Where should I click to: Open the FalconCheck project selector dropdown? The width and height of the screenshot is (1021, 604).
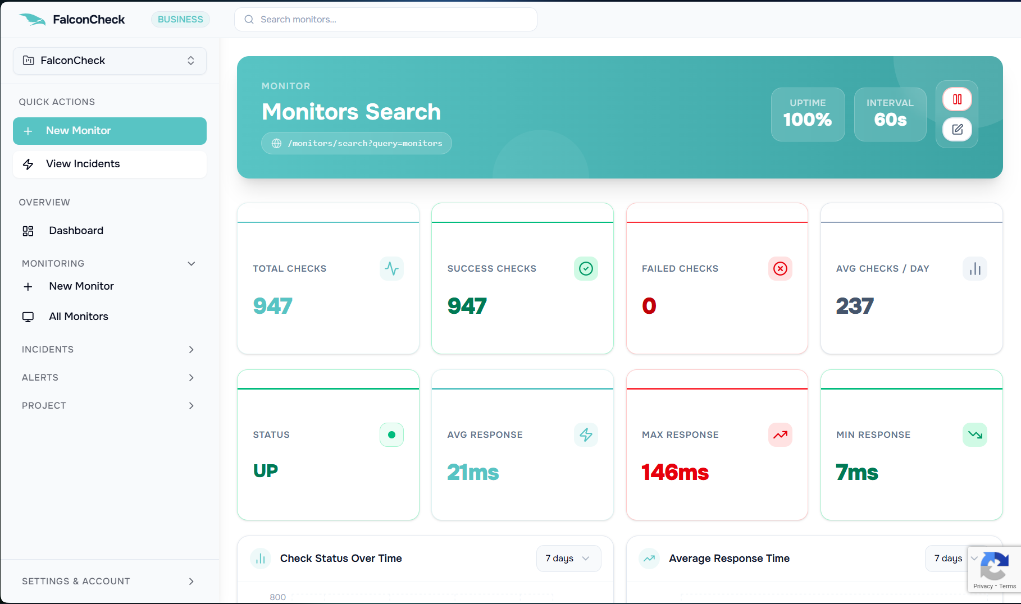[x=110, y=61]
